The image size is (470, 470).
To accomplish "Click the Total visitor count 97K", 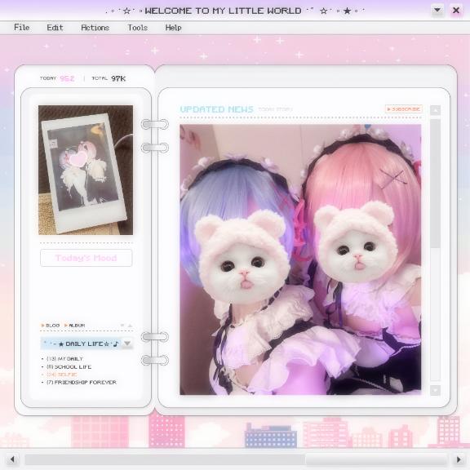I will 118,78.
